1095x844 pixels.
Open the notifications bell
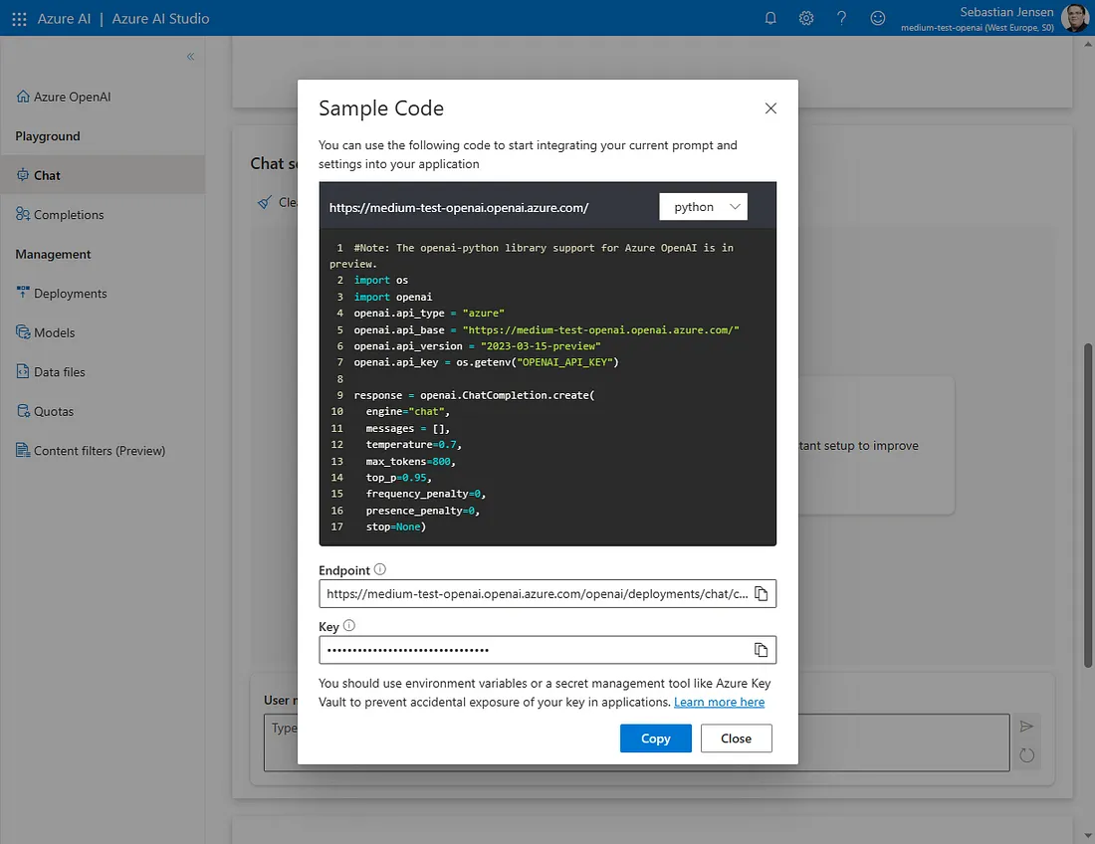(770, 18)
